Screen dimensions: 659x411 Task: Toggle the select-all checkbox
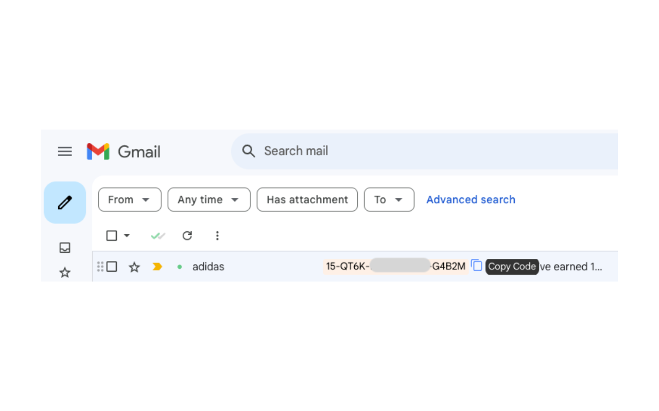pos(112,235)
